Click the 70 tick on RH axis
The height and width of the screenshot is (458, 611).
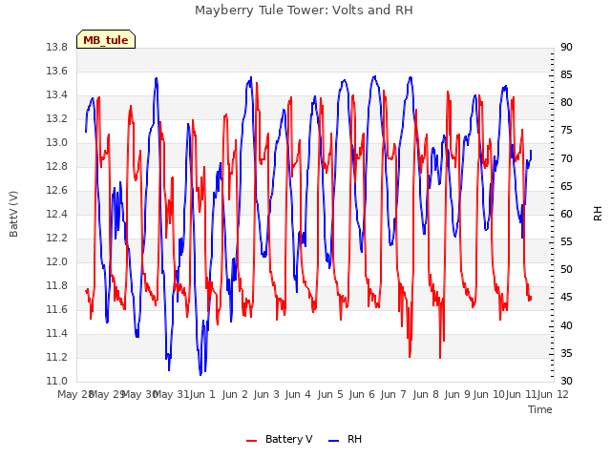pos(566,159)
